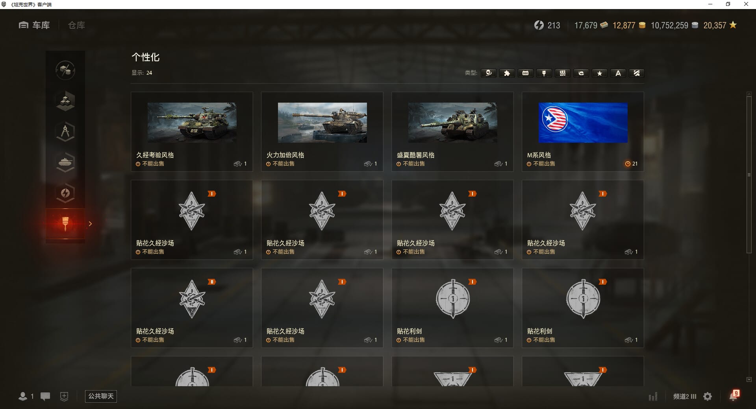Open the blueprint compass sidebar section
Screen dimensions: 756x409
[x=65, y=132]
